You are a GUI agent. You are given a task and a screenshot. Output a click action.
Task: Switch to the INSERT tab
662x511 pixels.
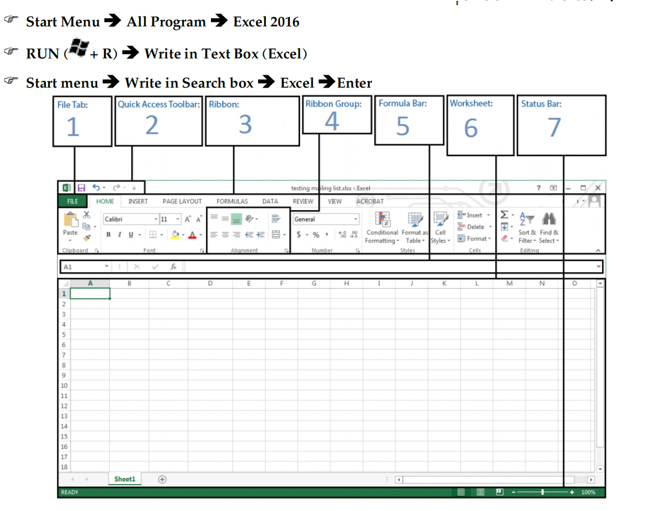click(138, 201)
